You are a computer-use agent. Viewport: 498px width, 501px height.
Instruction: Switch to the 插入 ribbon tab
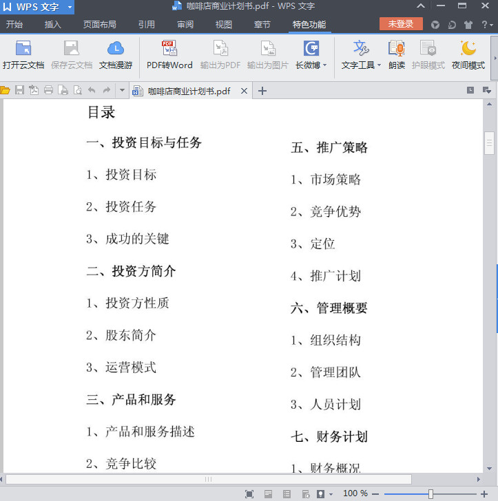[x=53, y=25]
